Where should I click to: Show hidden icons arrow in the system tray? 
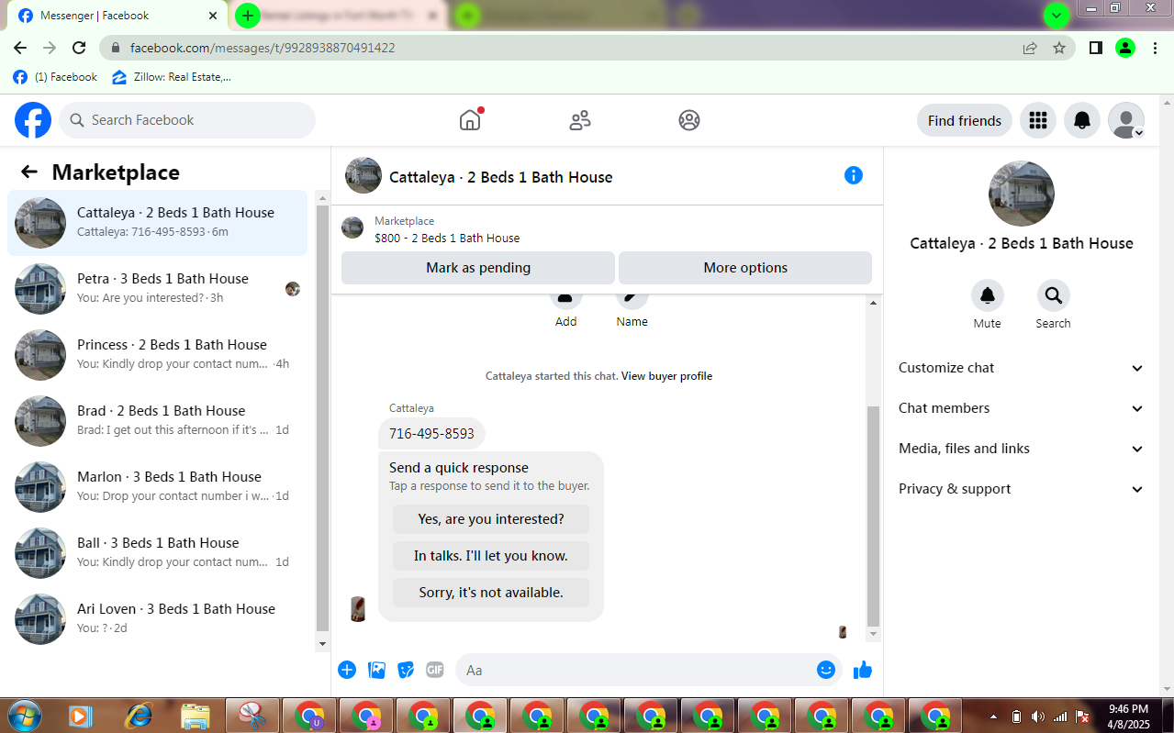(993, 716)
